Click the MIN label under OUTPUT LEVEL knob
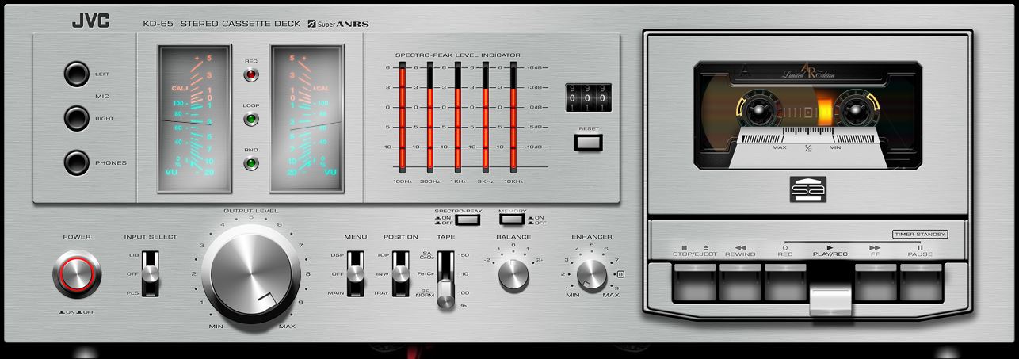Screen dimensions: 1019x359 216,327
